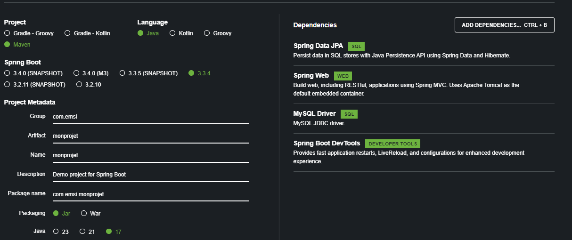The width and height of the screenshot is (572, 240).
Task: Select Groovy language option
Action: coord(207,33)
